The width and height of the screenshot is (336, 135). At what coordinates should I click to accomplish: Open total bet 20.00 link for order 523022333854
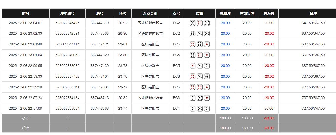click(225, 108)
